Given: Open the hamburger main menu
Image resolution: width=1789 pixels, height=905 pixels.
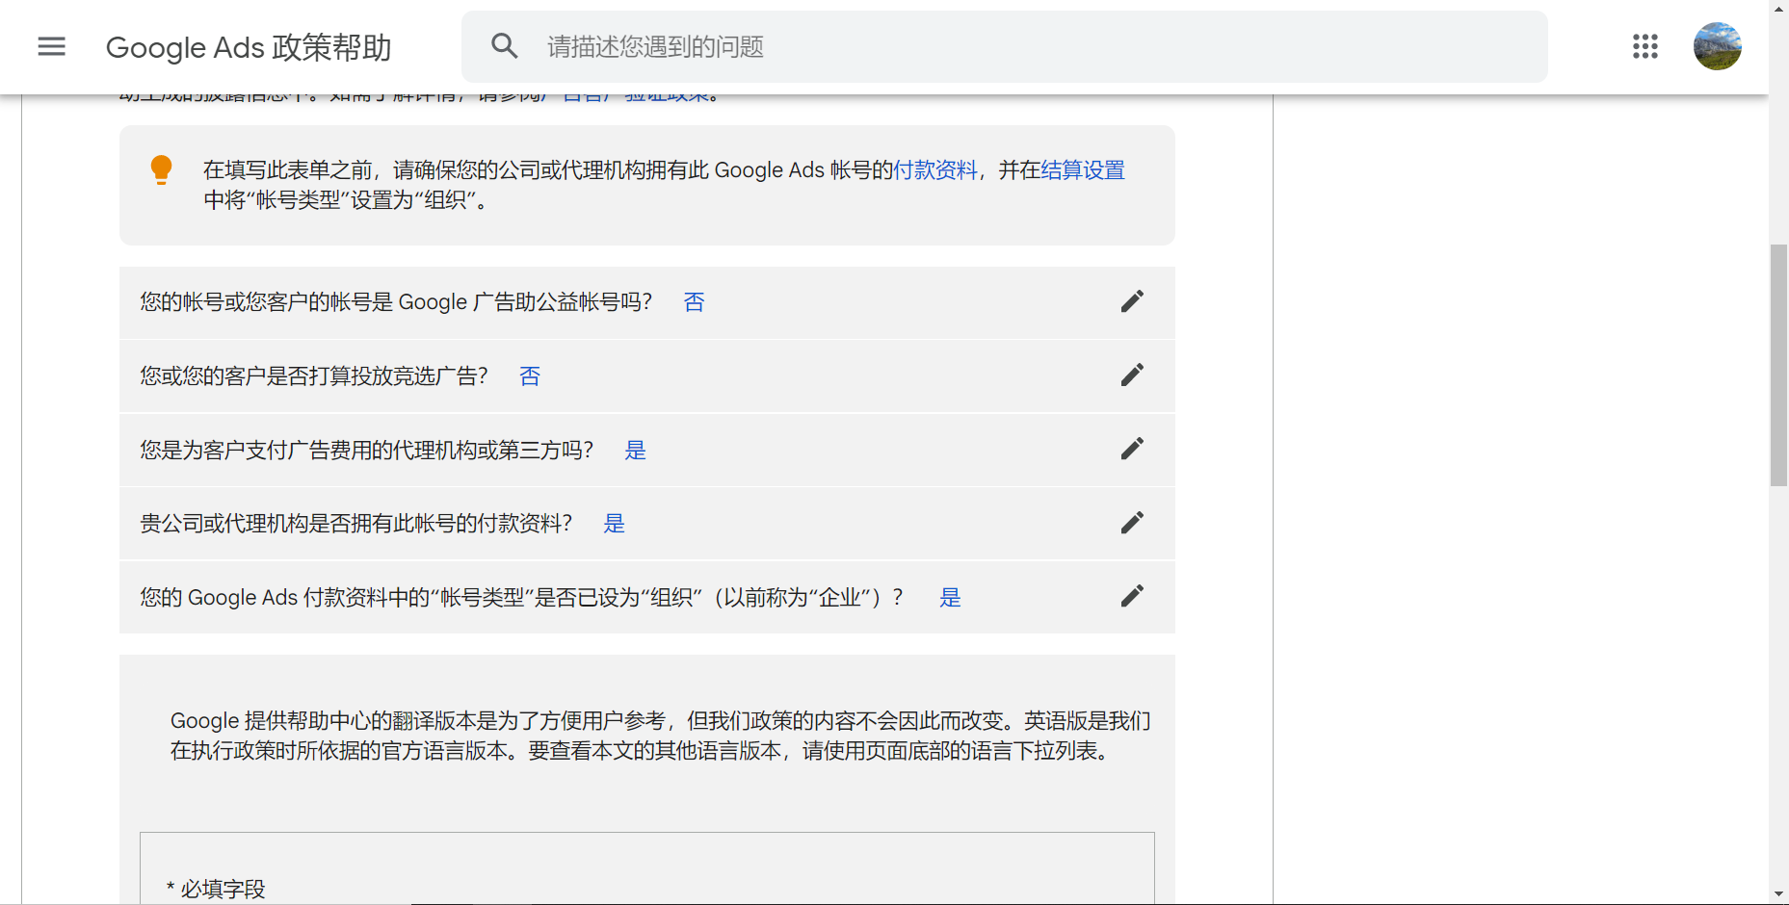Looking at the screenshot, I should click(x=51, y=46).
